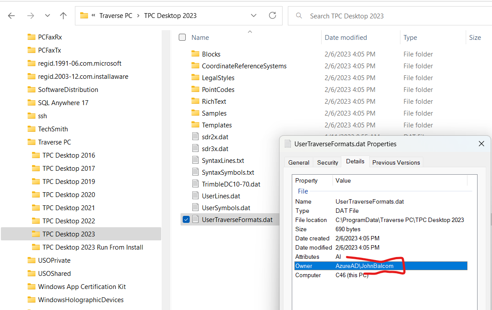Sort files by Name column
Screen dimensions: 492x310
200,38
